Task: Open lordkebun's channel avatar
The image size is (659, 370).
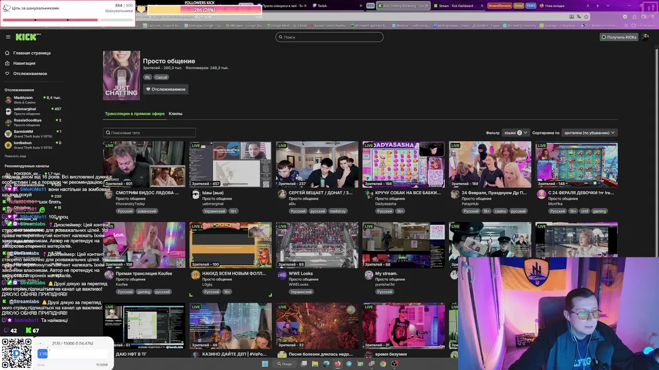Action: [x=8, y=145]
